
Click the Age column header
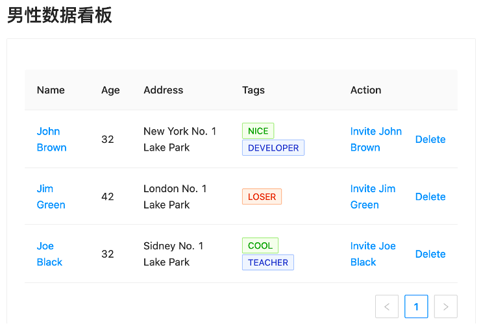point(110,90)
